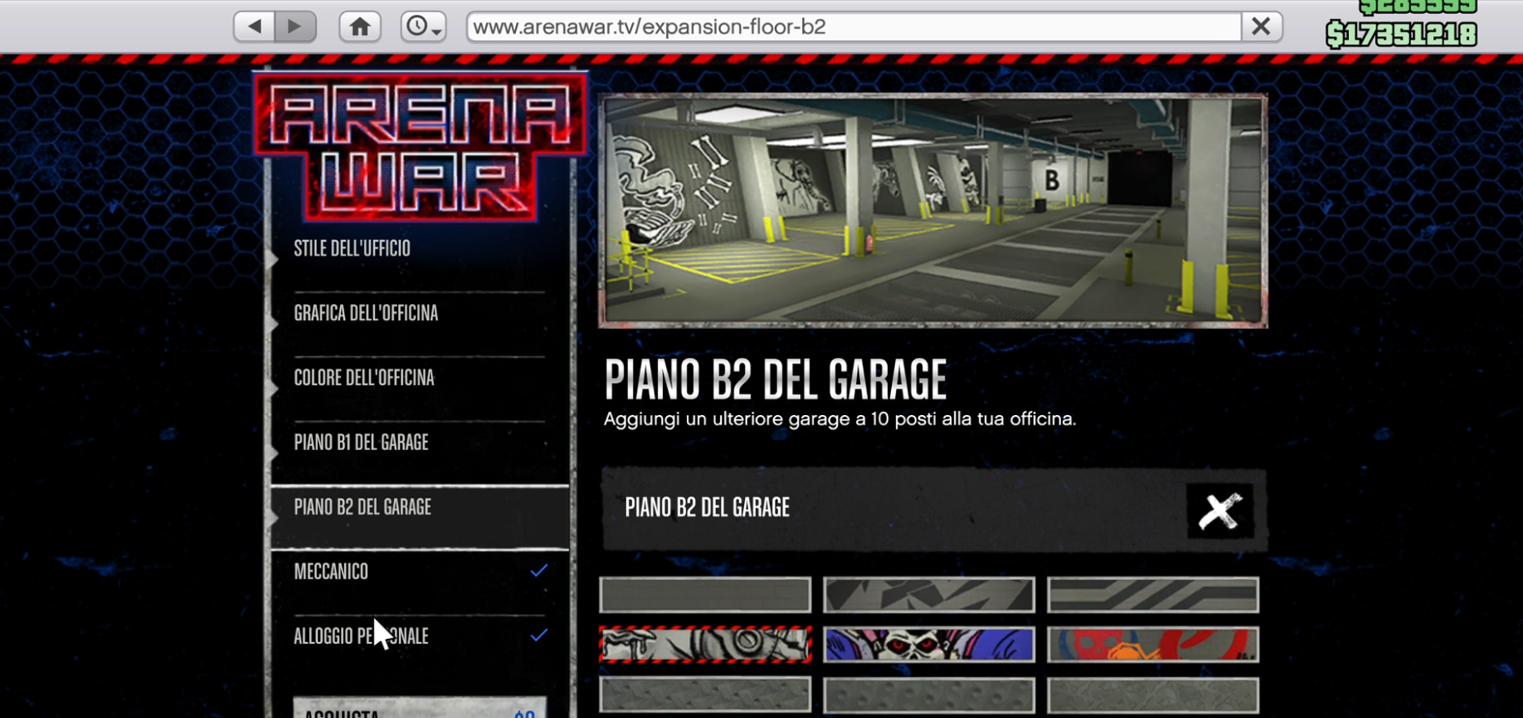
Task: Open Stile dell'ufficio menu item
Action: (419, 249)
